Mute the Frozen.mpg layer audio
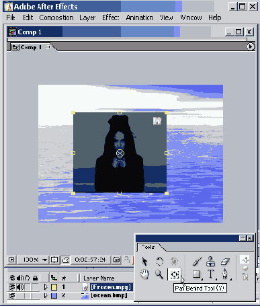The height and width of the screenshot is (306, 260). [20, 287]
